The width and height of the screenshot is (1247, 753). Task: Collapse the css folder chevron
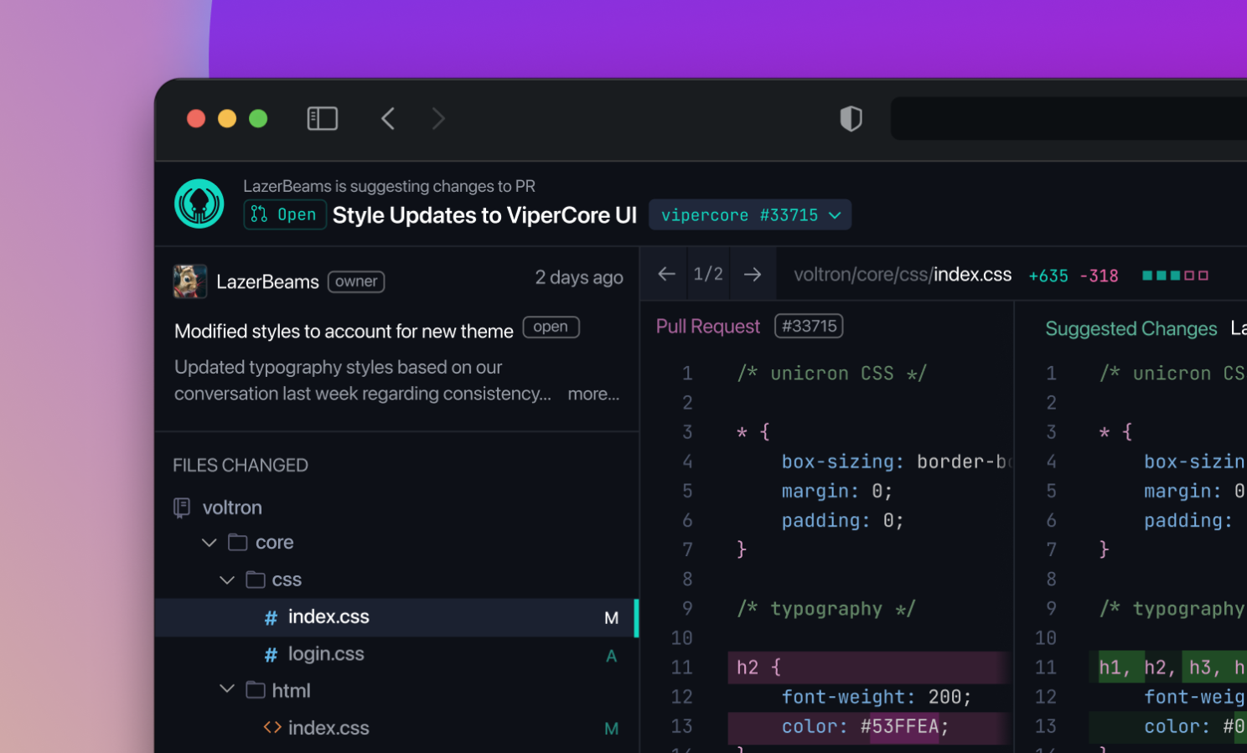(x=226, y=580)
